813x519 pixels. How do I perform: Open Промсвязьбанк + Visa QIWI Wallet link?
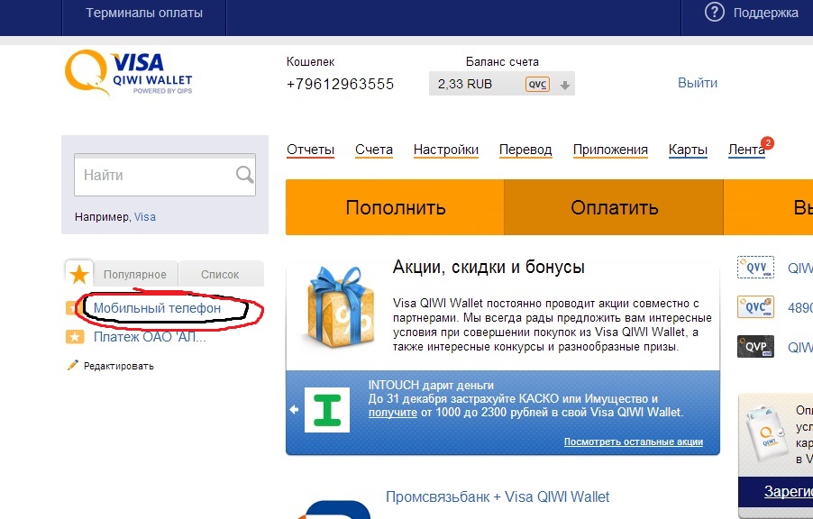click(498, 496)
